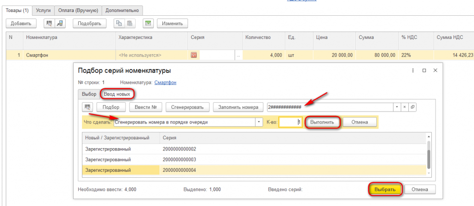Click the <Не используется> characteristic cell
Image resolution: width=474 pixels, height=206 pixels.
tap(151, 56)
